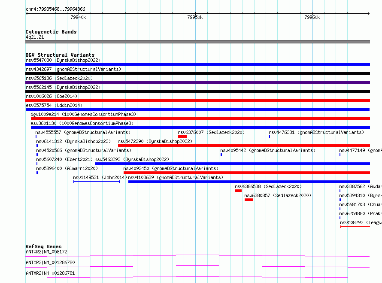Open nsv508292 variant label

tap(361, 222)
